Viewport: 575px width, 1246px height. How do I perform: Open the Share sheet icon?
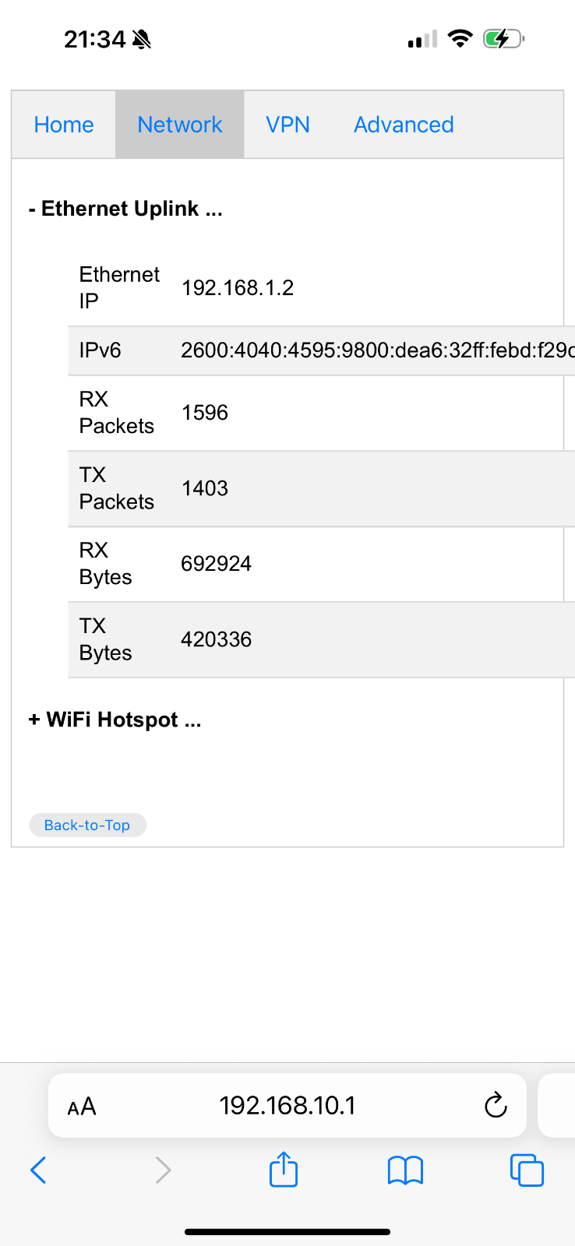tap(284, 1169)
